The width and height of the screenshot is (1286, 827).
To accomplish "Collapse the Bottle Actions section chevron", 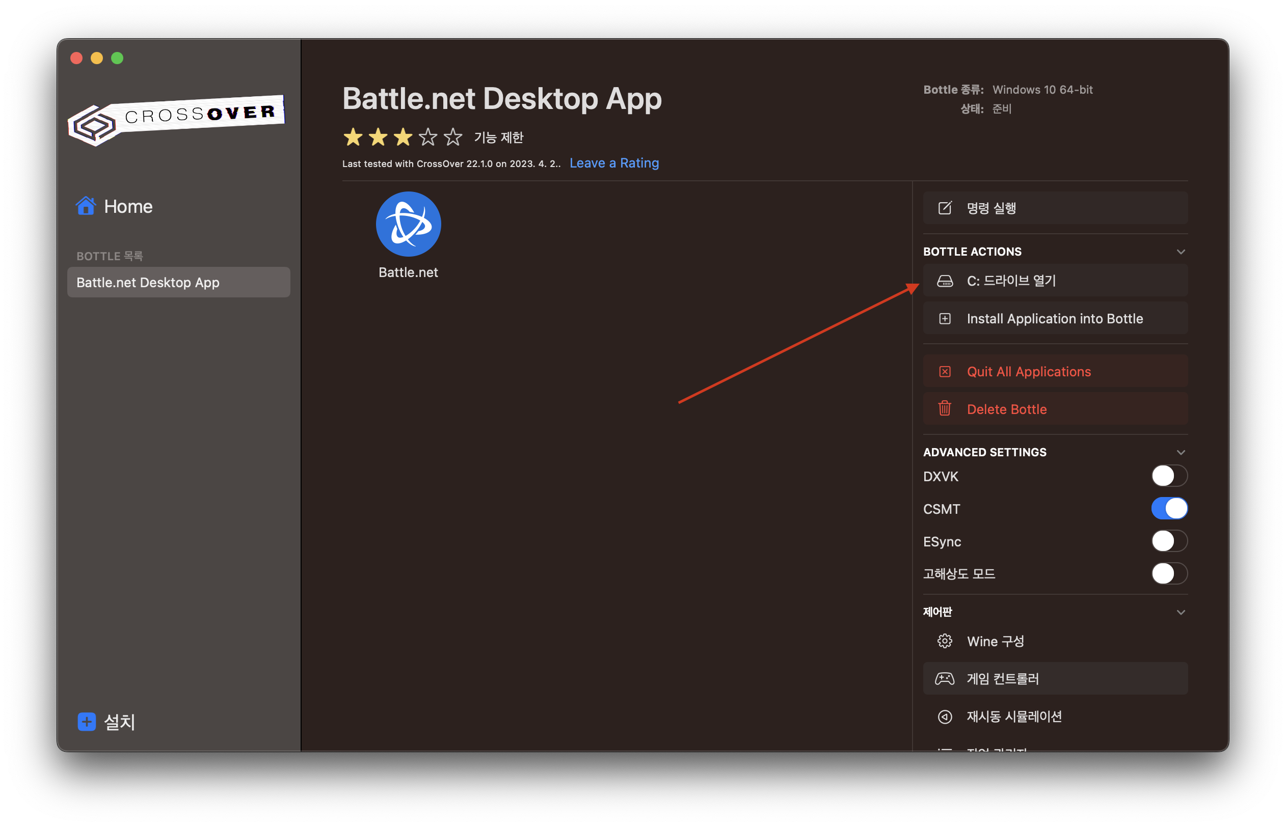I will pyautogui.click(x=1181, y=252).
